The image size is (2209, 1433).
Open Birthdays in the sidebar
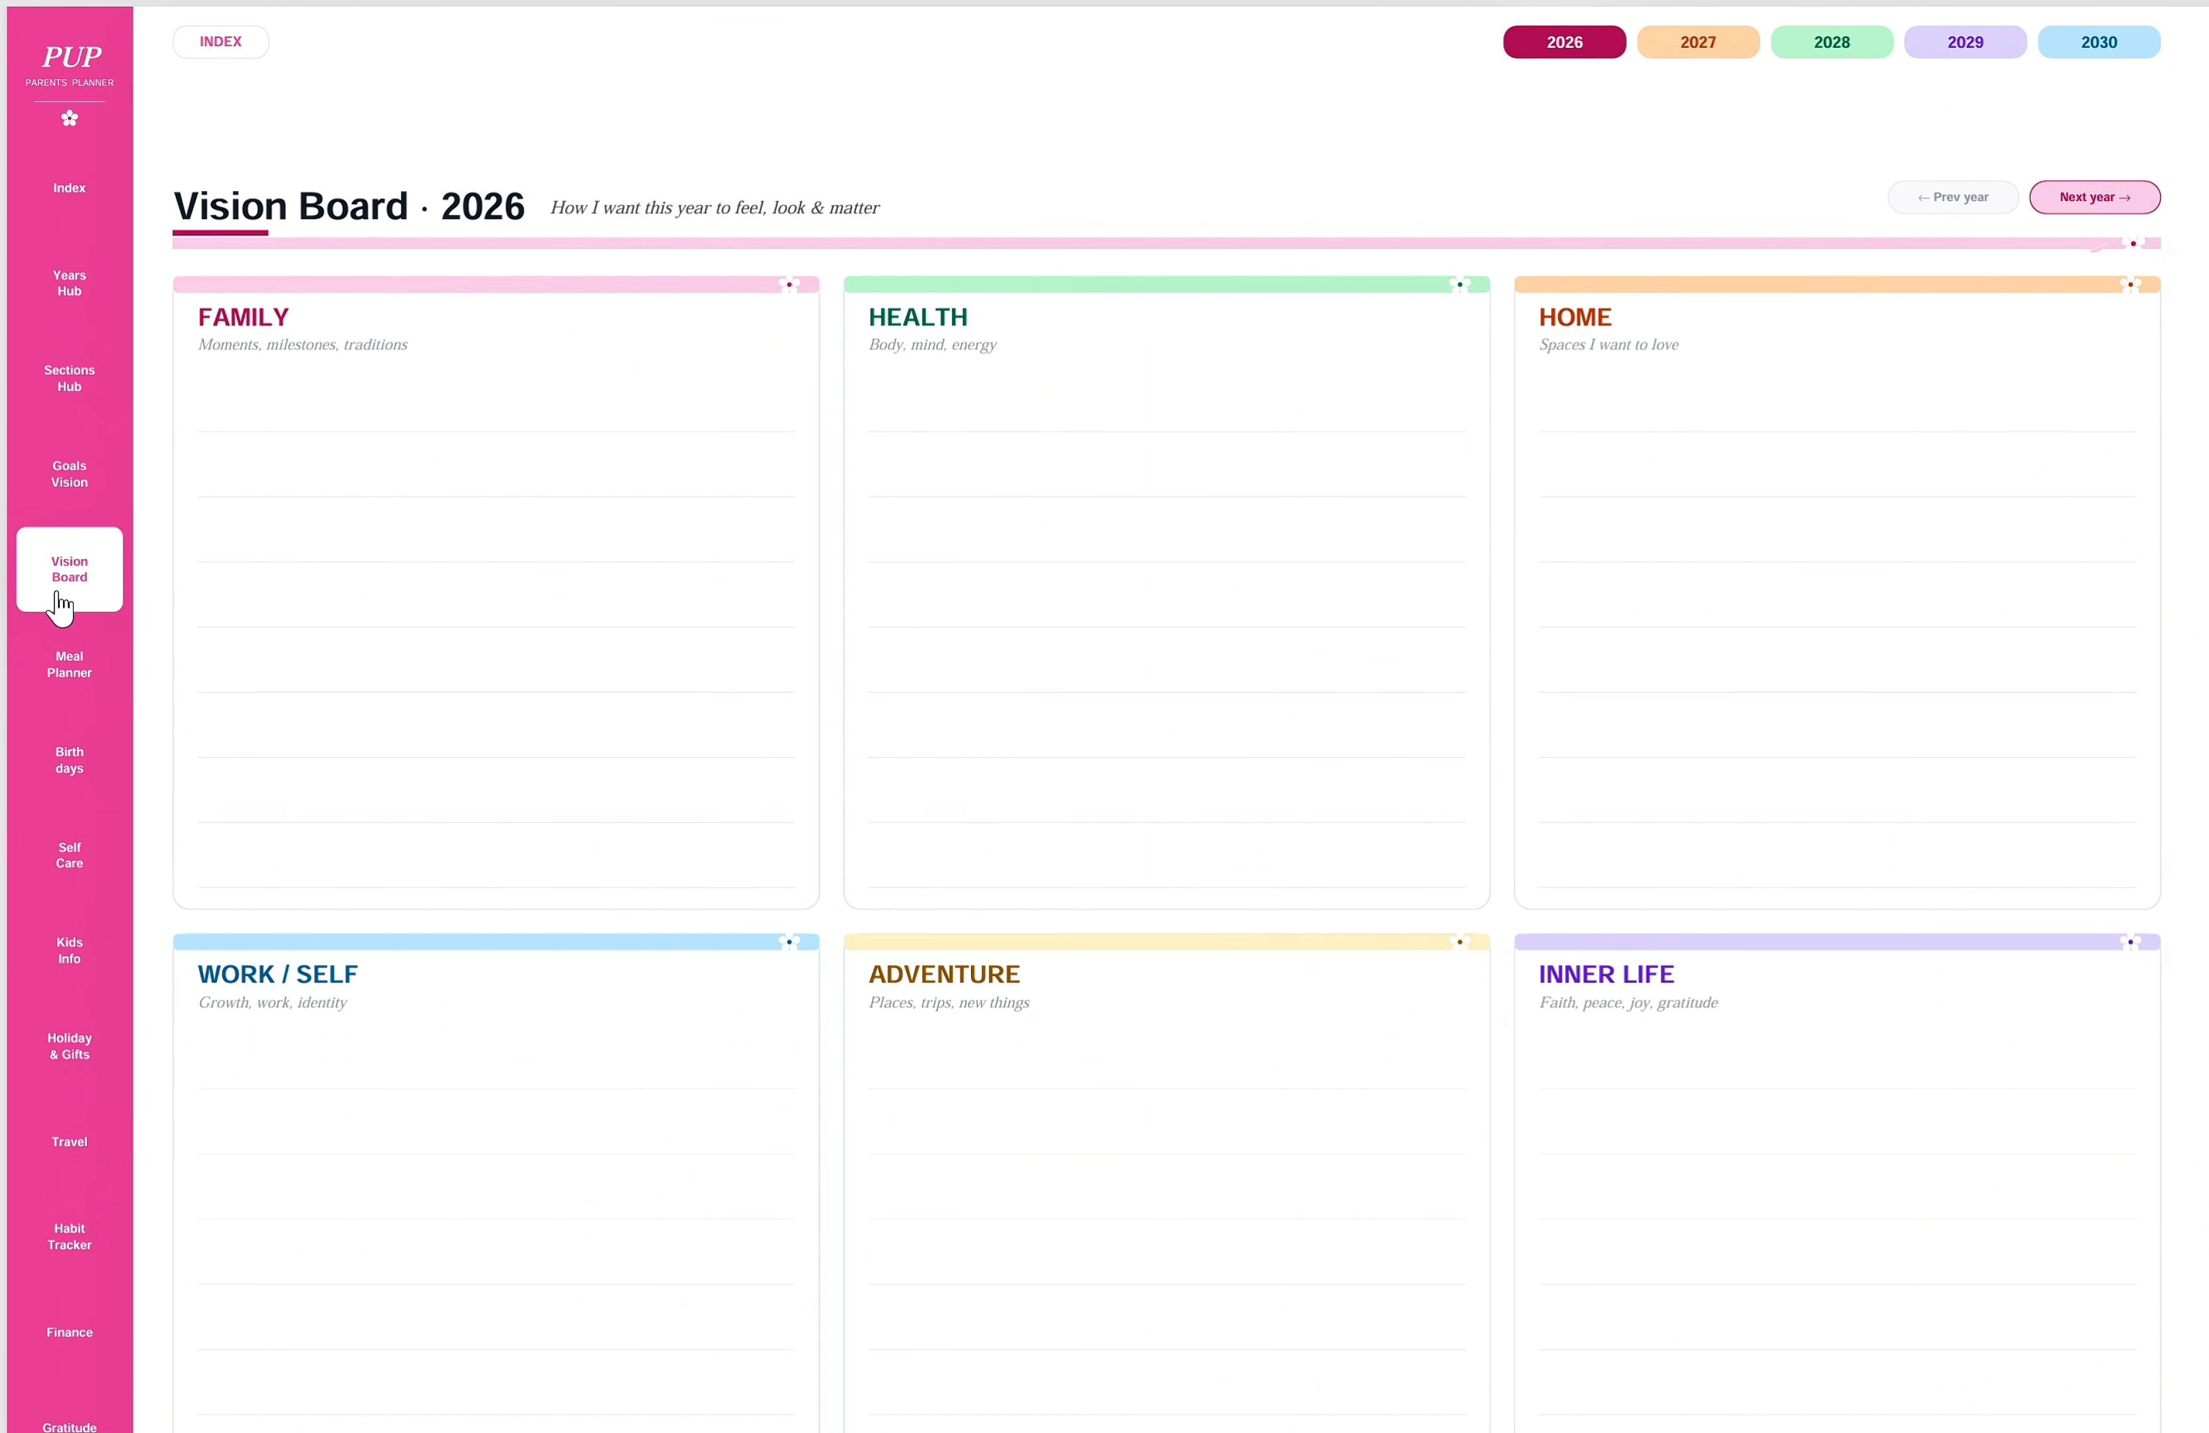click(70, 760)
